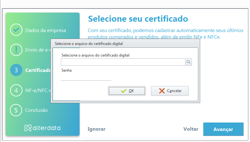
Task: Open the Envio de e-mail step label
Action: [38, 50]
